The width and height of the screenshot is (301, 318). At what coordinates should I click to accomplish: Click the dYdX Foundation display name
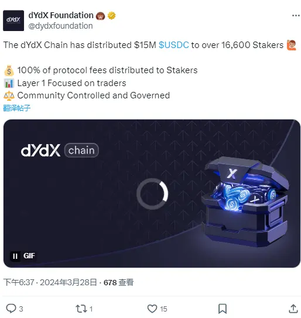[x=61, y=15]
